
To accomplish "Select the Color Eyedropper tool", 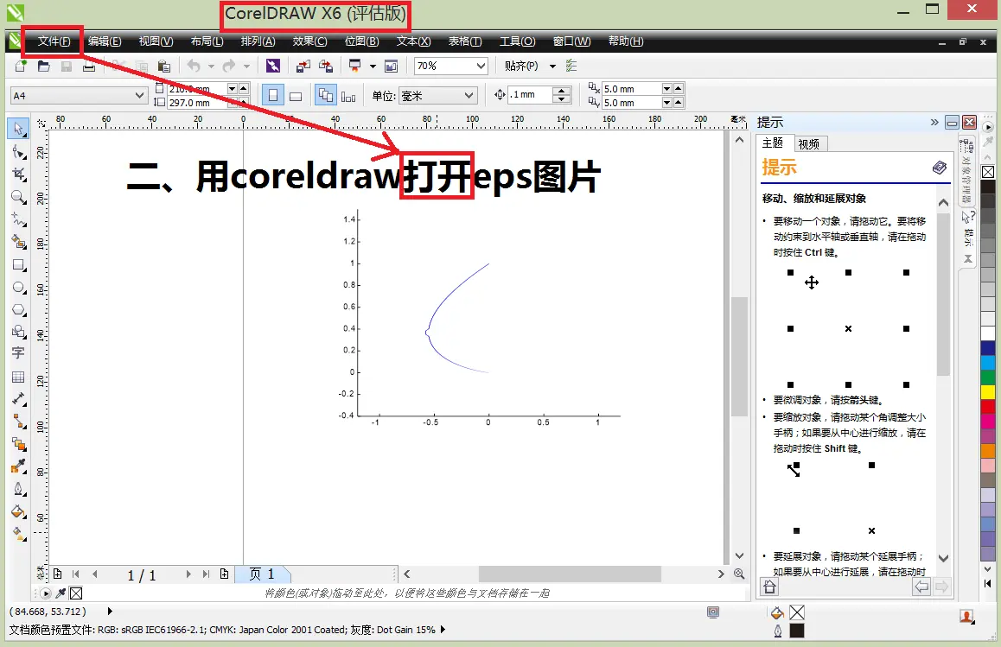I will pyautogui.click(x=18, y=466).
